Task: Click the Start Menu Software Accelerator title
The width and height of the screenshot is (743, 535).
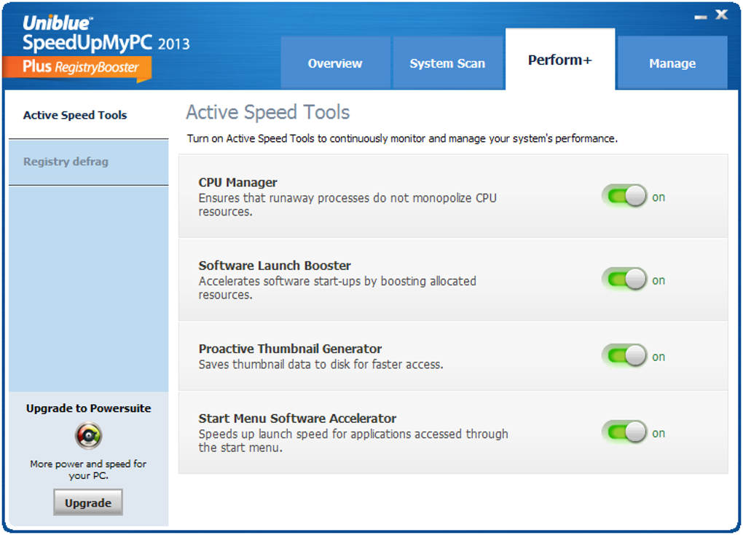Action: click(x=298, y=419)
